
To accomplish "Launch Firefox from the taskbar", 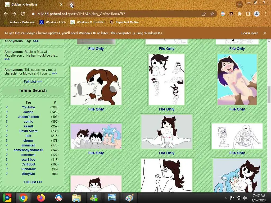I will pos(41,198).
